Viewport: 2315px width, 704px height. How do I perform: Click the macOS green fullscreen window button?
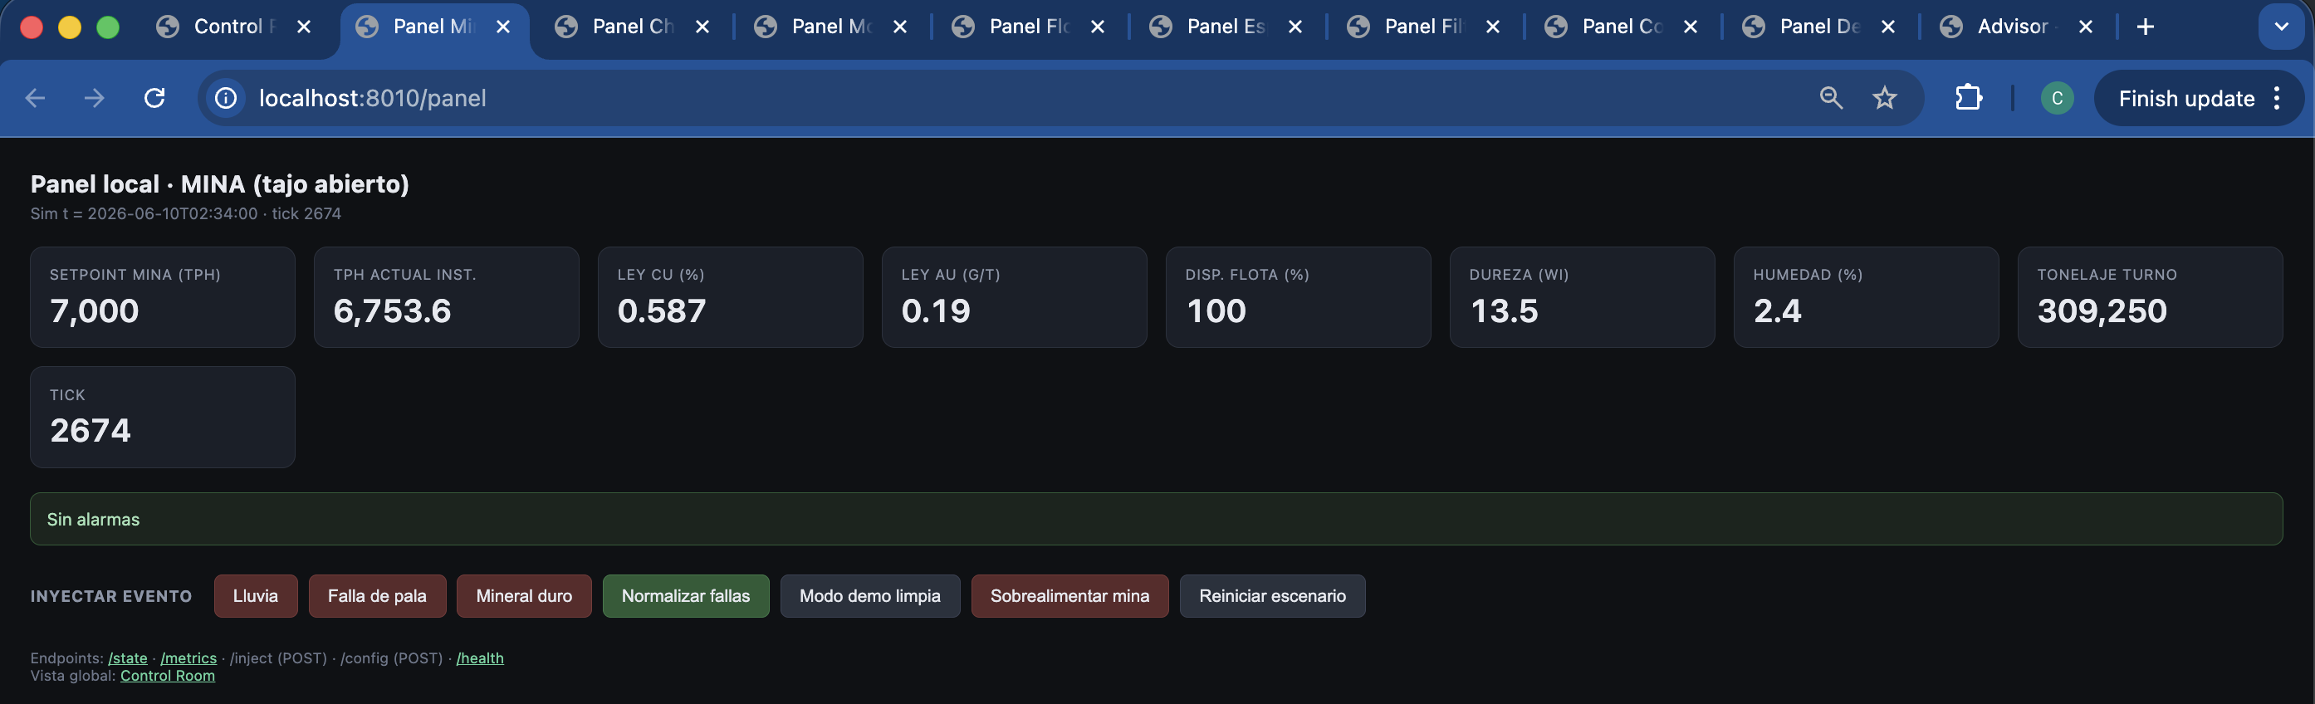[108, 27]
